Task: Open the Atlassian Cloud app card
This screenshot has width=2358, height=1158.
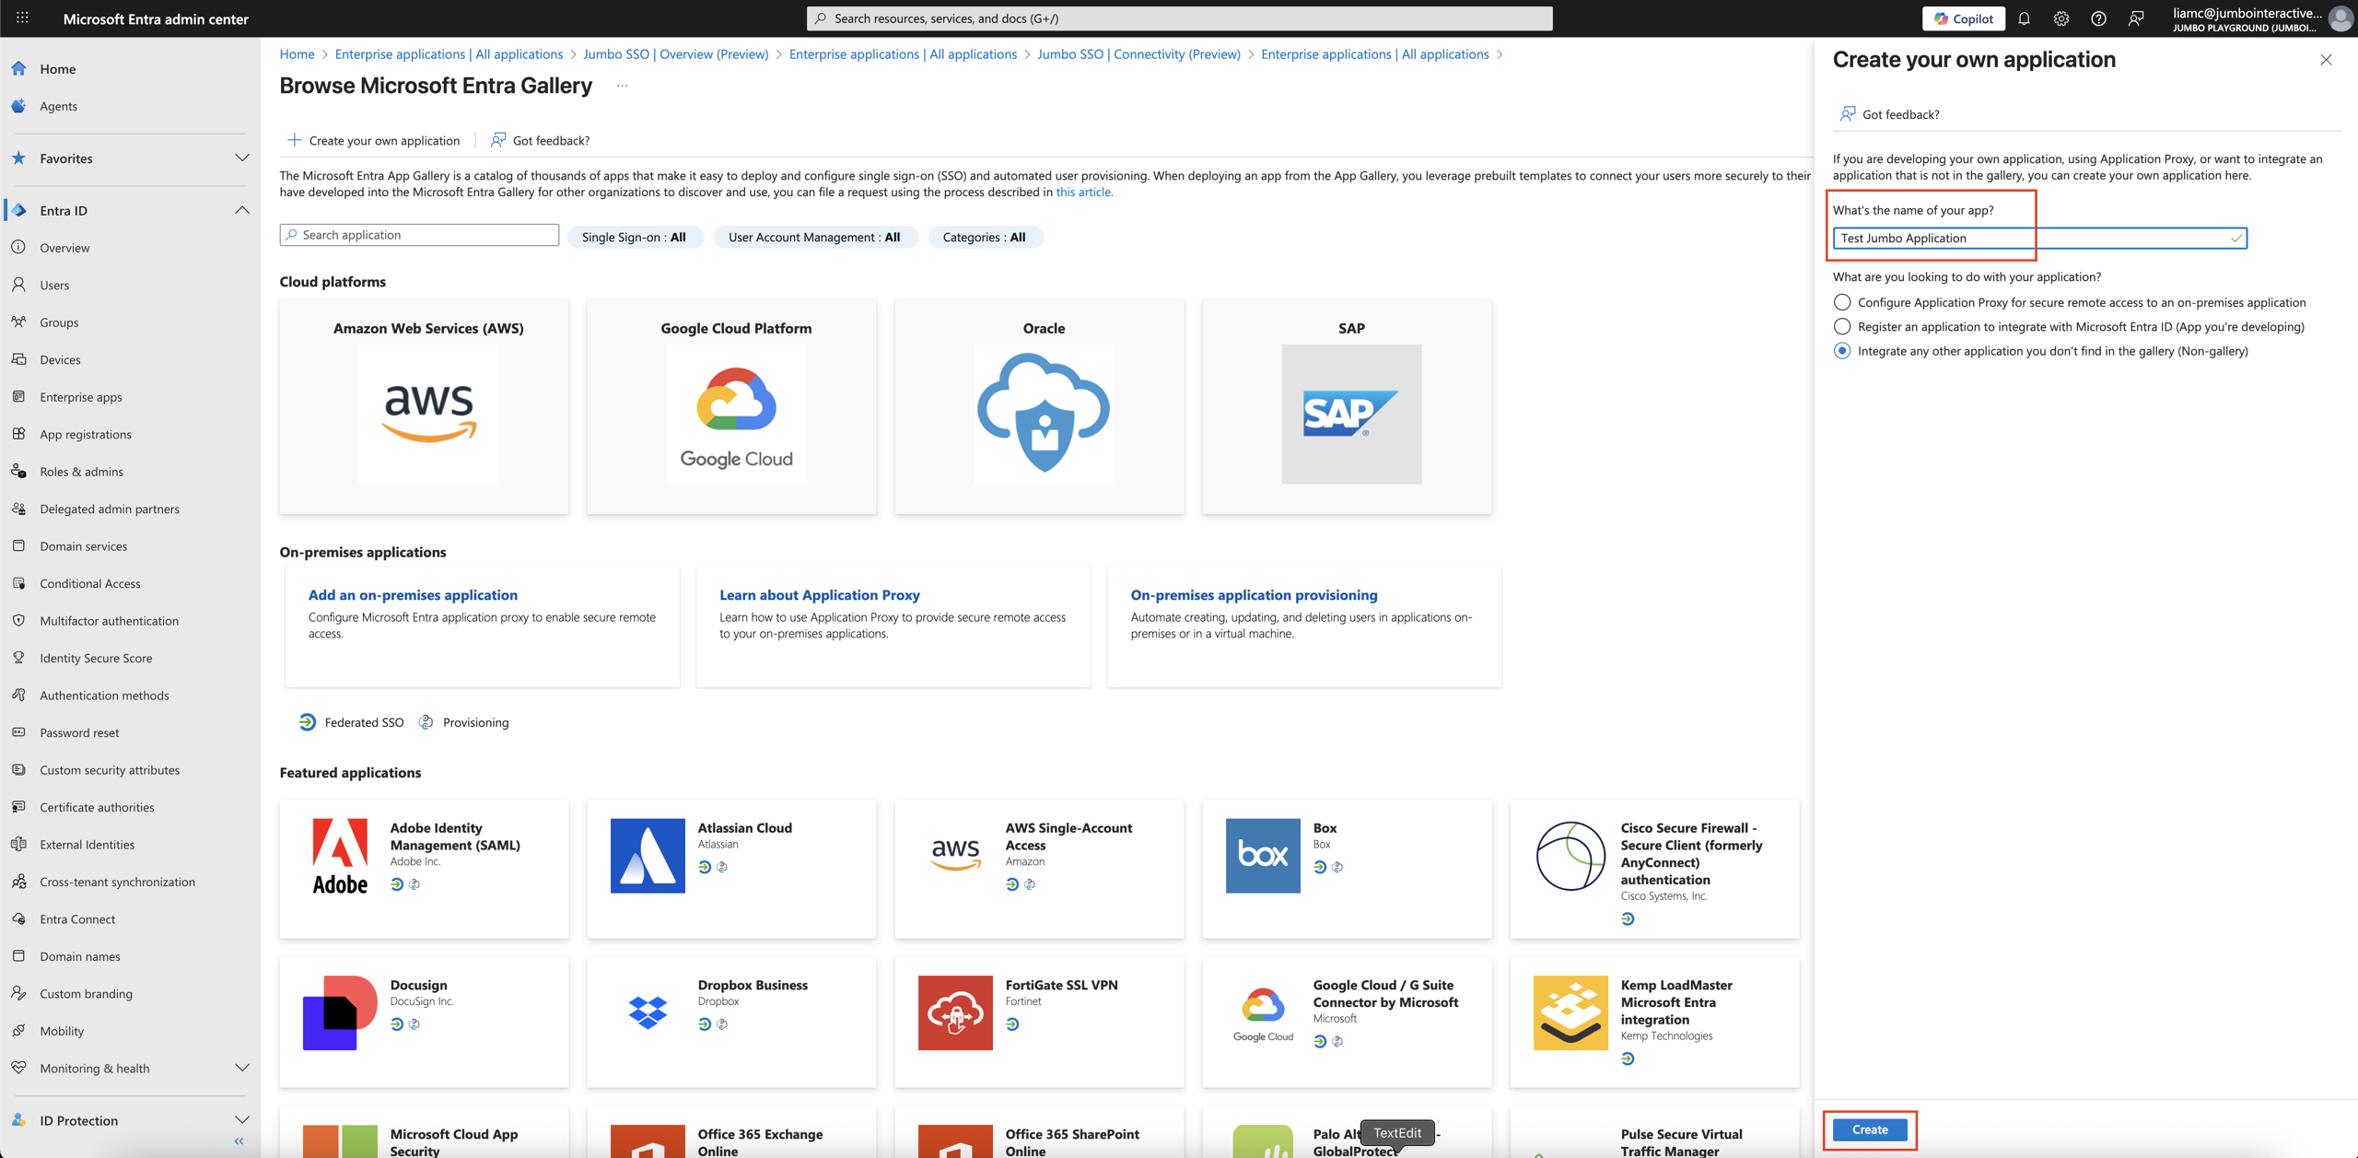Action: pos(732,870)
